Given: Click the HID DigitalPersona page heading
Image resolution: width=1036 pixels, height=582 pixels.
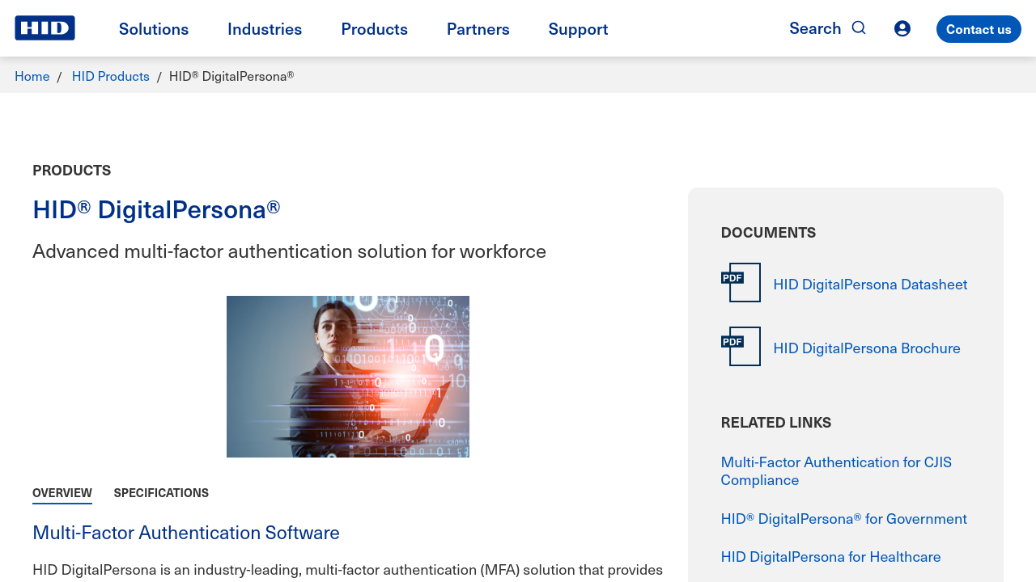Looking at the screenshot, I should click(x=156, y=209).
